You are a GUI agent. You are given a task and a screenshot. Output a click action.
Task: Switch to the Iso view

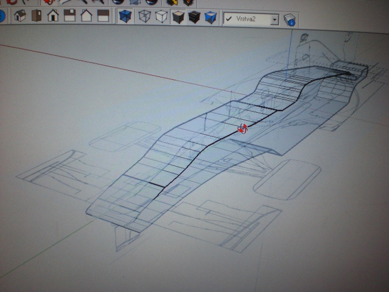tap(20, 15)
